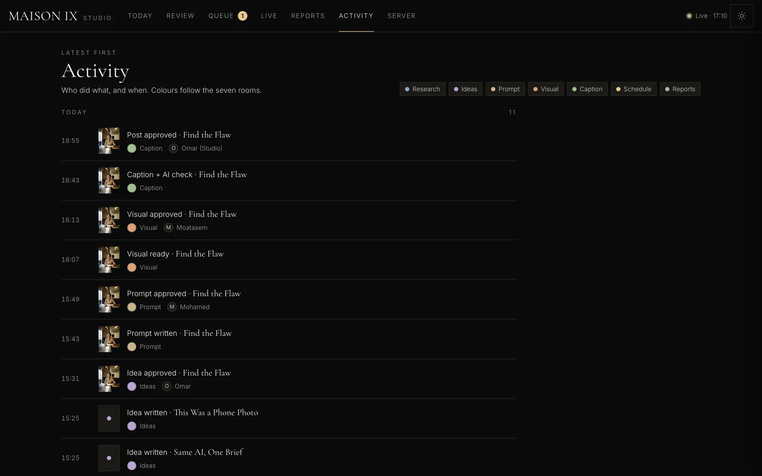Image resolution: width=762 pixels, height=476 pixels.
Task: Switch to the Review tab
Action: coord(181,16)
